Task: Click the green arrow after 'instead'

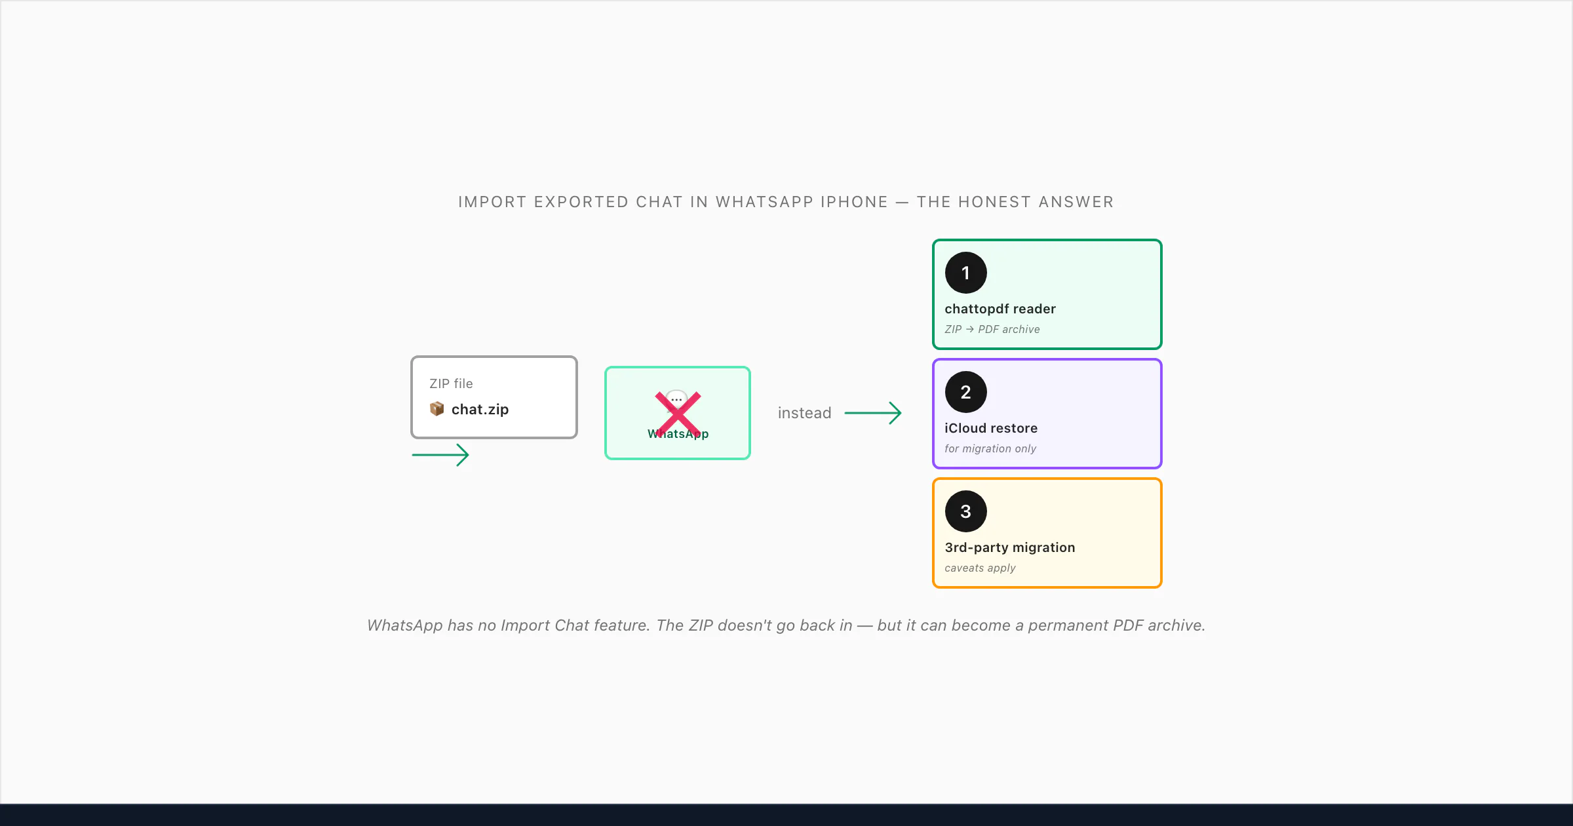Action: tap(873, 413)
